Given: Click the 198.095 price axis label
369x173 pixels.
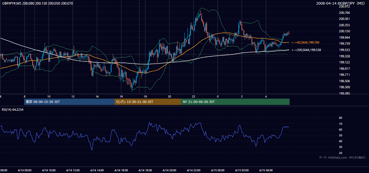Looking at the screenshot, I should (x=344, y=93).
